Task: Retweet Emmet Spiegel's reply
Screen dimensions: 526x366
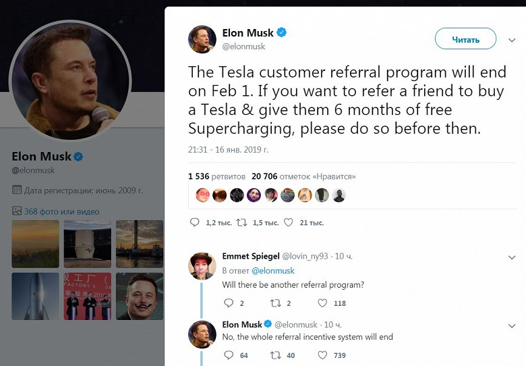Action: (x=275, y=303)
